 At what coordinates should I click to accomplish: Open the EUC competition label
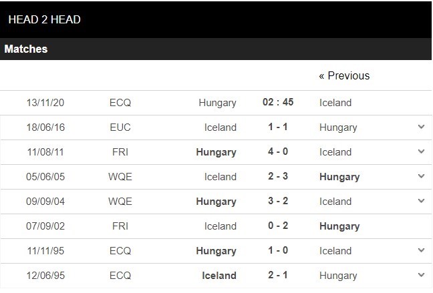pyautogui.click(x=120, y=127)
